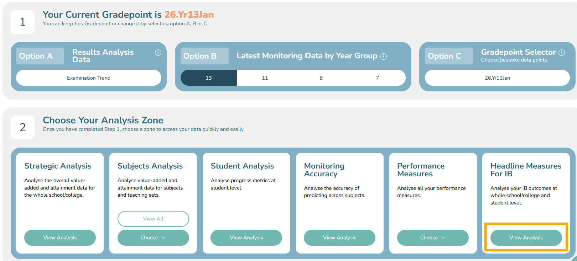The width and height of the screenshot is (577, 261).
Task: Click View Analysis under Monitoring Accuracy
Action: 339,238
